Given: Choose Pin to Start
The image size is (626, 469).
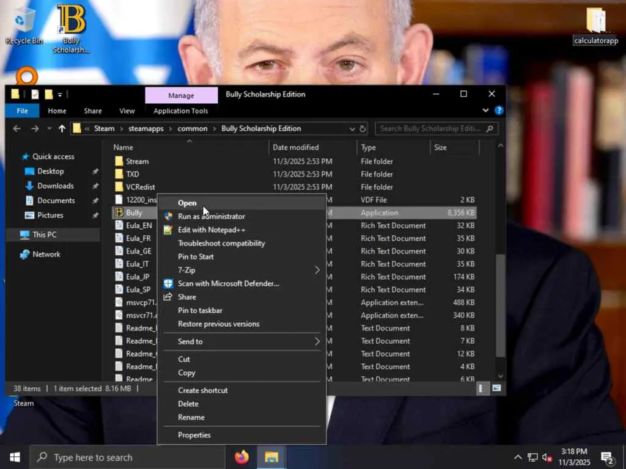Looking at the screenshot, I should coord(242,257).
